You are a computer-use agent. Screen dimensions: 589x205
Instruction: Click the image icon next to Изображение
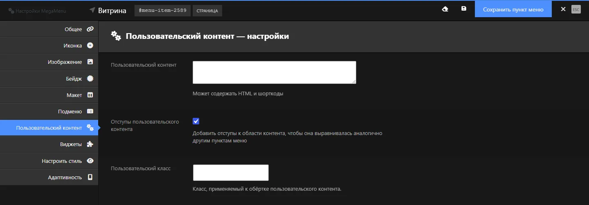click(x=90, y=62)
